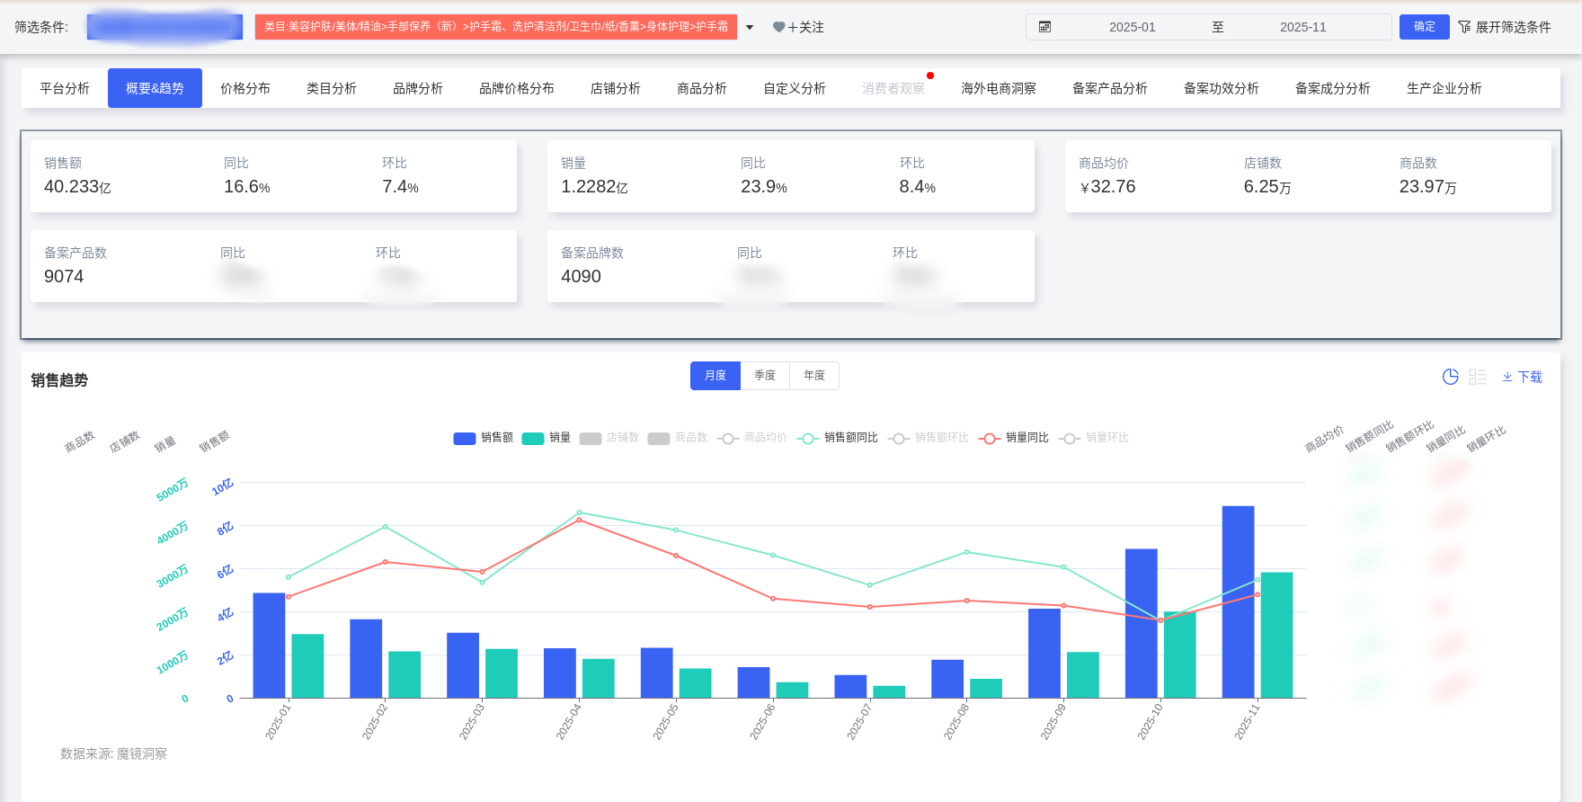This screenshot has height=802, width=1582.
Task: Click the calendar icon in date range
Action: (1044, 27)
